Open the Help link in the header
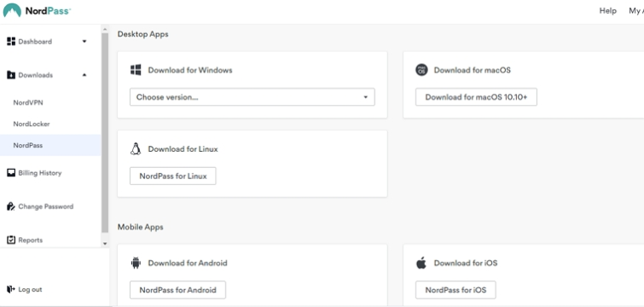The width and height of the screenshot is (644, 307). (x=608, y=11)
